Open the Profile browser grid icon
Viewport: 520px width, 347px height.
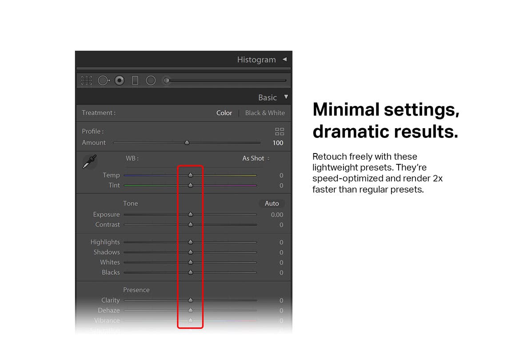point(280,132)
